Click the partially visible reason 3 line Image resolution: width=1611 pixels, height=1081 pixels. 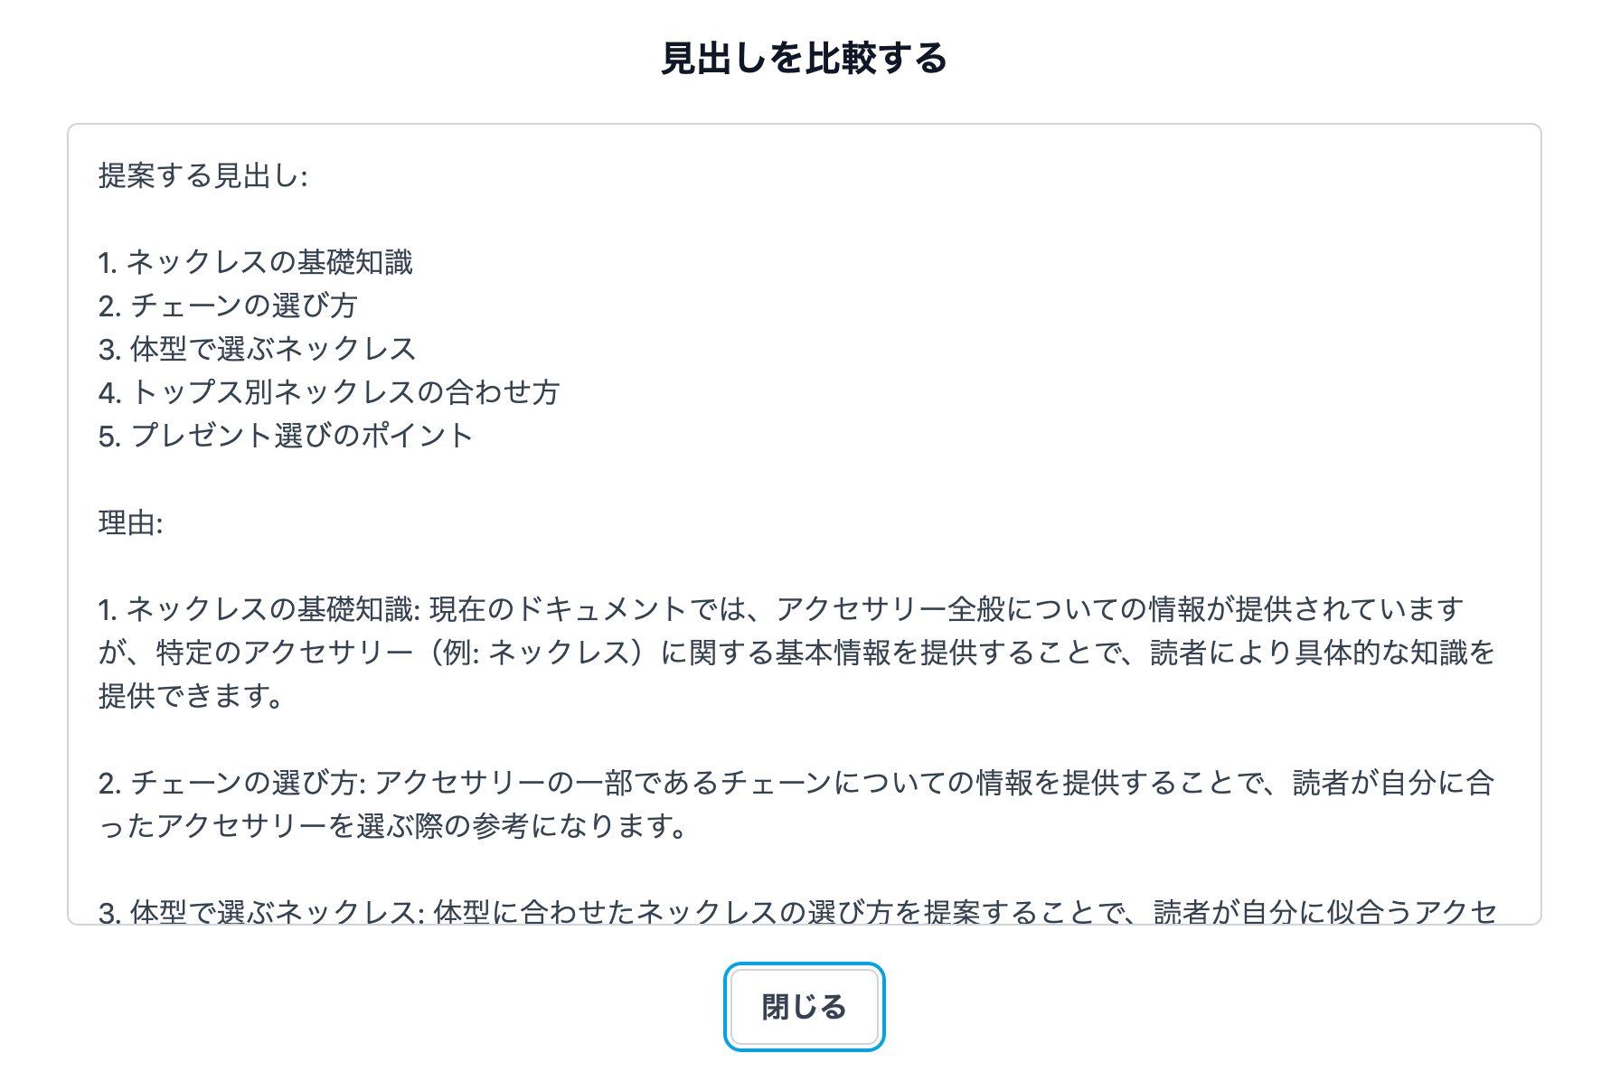(796, 911)
